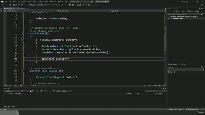Click the Undo toolbar icon
Image resolution: width=205 pixels, height=115 pixels.
[22, 5]
